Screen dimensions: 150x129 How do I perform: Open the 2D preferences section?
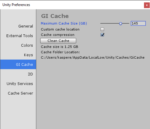coord(18,74)
